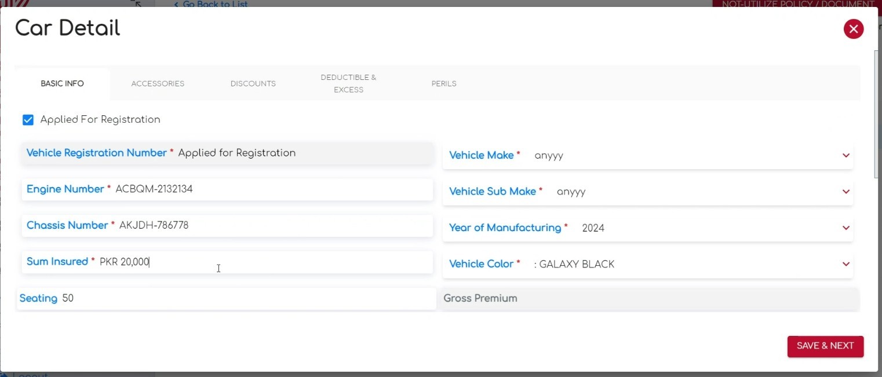
Task: Expand the Vehicle Make dropdown arrow
Action: point(845,156)
